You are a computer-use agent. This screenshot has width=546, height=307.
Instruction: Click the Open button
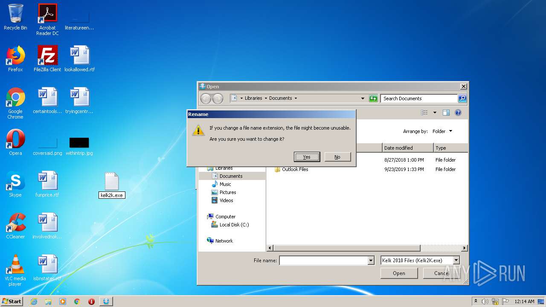point(399,273)
